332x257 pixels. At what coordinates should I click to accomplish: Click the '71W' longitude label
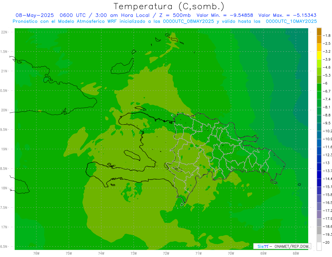(198, 253)
